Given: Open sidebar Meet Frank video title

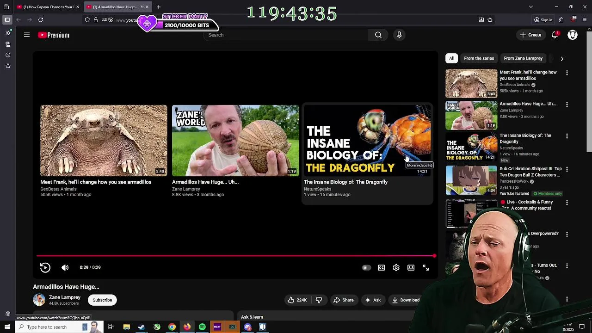Looking at the screenshot, I should [x=528, y=75].
